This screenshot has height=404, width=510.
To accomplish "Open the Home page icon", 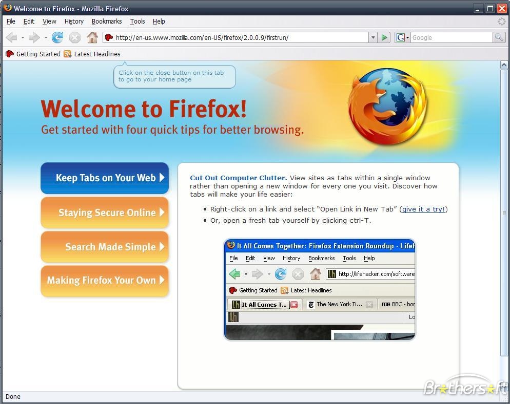I will pyautogui.click(x=92, y=38).
